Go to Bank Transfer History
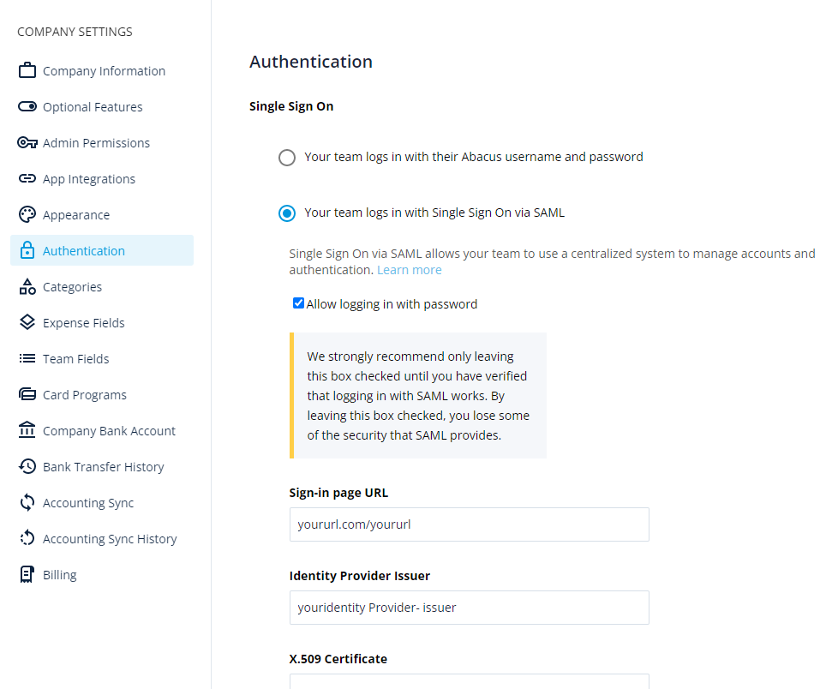This screenshot has height=689, width=832. click(x=102, y=466)
